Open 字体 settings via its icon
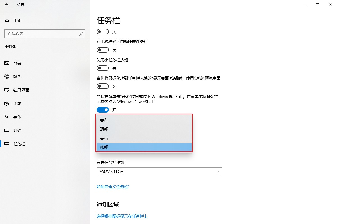Viewport: 337px width, 224px height. coord(6,117)
